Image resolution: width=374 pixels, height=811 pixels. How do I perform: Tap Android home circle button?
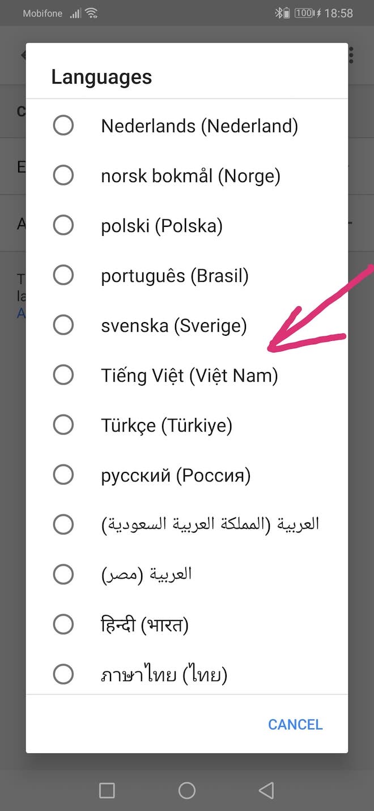point(187,790)
